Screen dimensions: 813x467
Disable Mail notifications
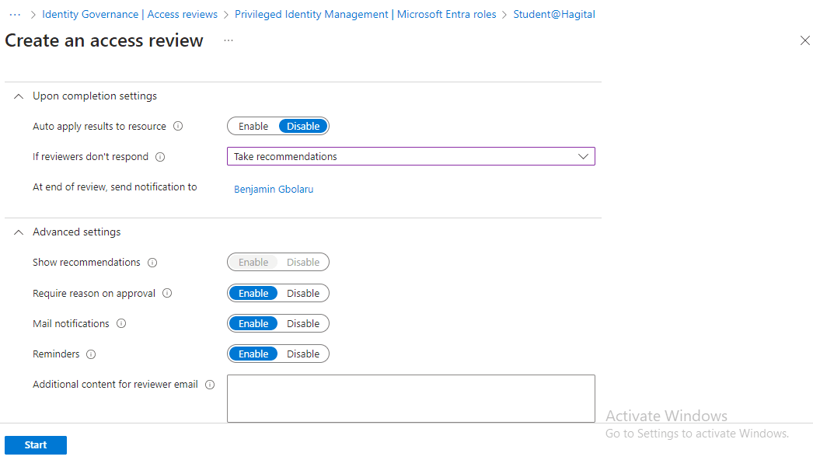pos(303,324)
